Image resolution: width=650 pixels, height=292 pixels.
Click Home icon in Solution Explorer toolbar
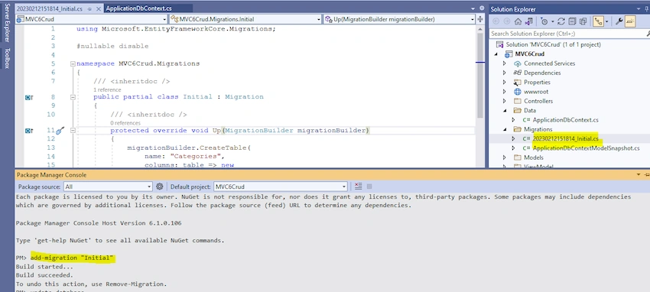(x=518, y=22)
